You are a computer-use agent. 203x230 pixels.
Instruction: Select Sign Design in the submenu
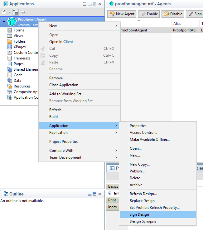point(158,214)
